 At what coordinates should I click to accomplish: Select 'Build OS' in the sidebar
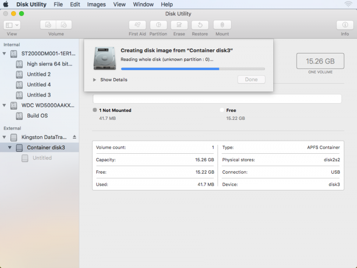tap(37, 116)
